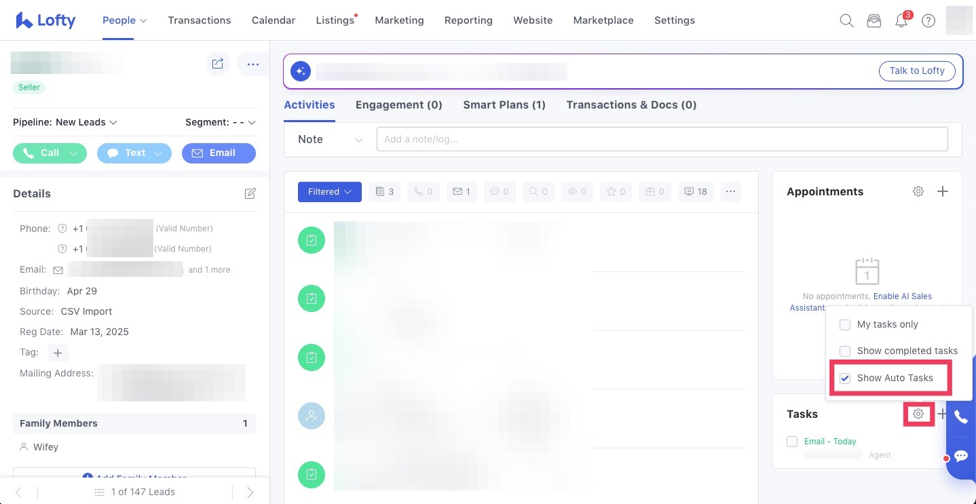The width and height of the screenshot is (976, 504).
Task: Click the search magnifier icon in header
Action: (846, 20)
